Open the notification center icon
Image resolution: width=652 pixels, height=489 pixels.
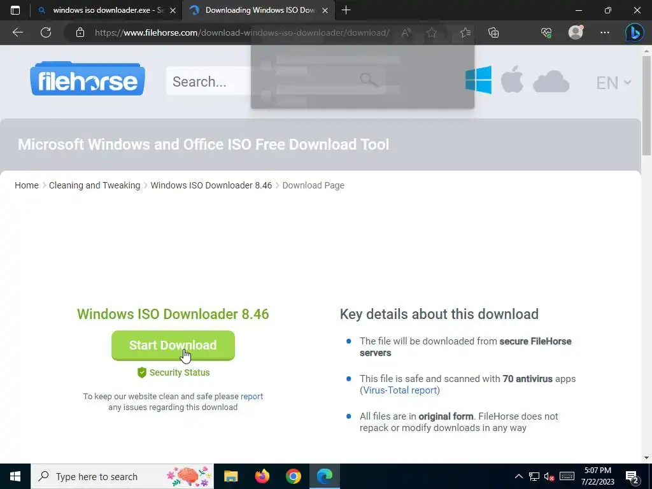(x=632, y=477)
